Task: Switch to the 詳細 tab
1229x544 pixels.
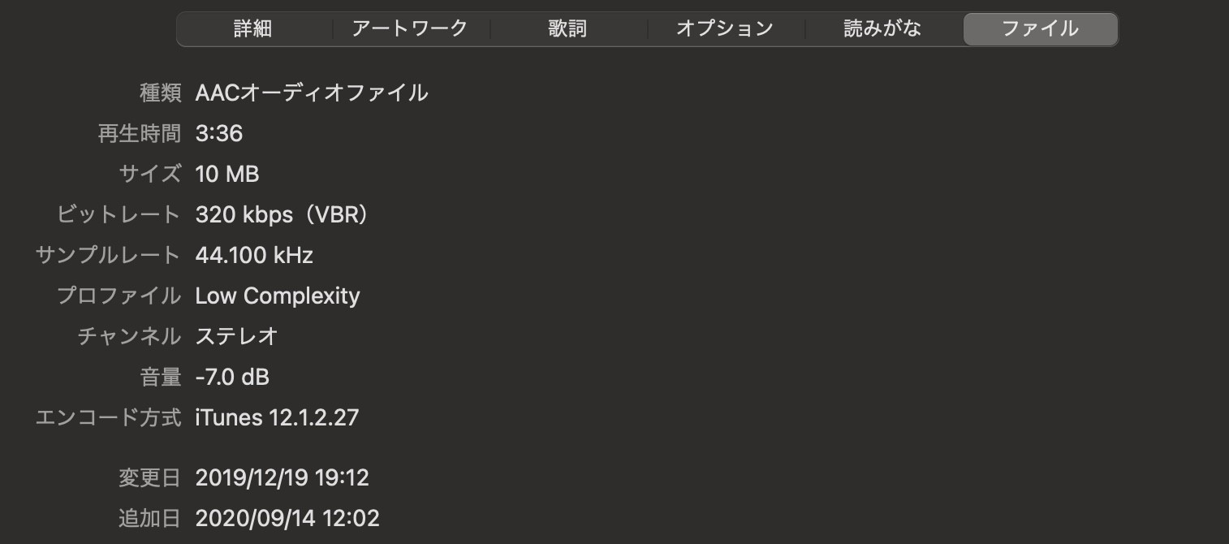Action: coord(252,29)
